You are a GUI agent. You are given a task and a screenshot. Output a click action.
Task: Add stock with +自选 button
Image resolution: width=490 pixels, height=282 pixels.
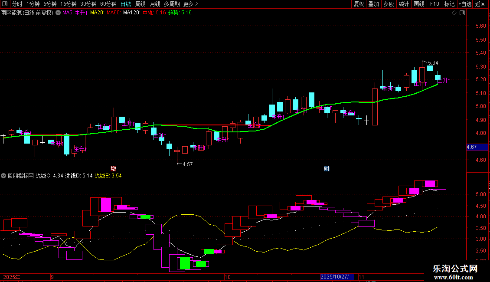465,4
